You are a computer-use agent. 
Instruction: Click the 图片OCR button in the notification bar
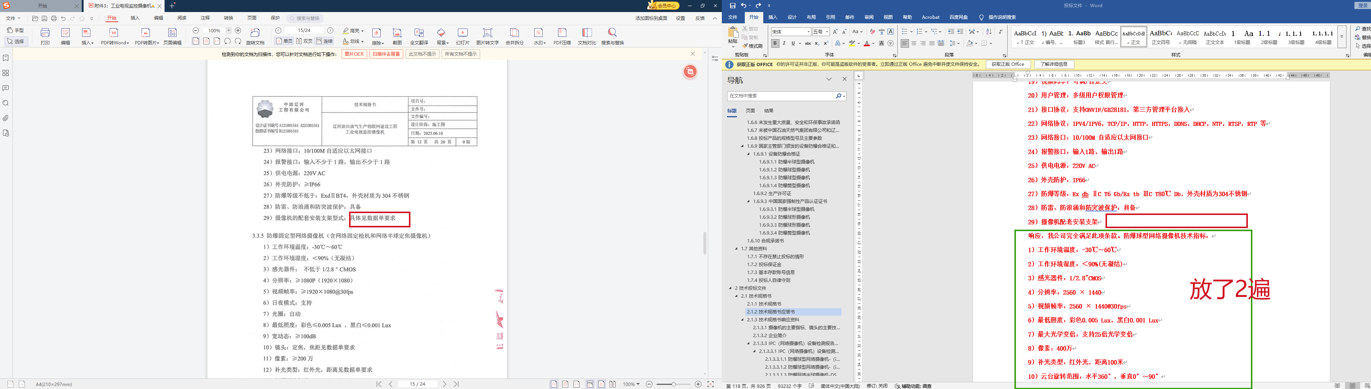pos(354,54)
